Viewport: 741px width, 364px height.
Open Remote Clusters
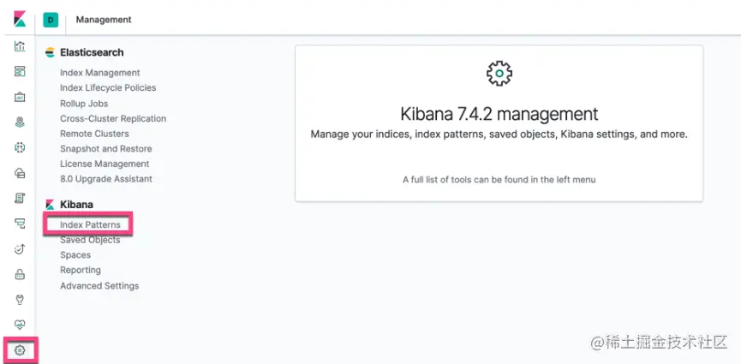pyautogui.click(x=94, y=134)
